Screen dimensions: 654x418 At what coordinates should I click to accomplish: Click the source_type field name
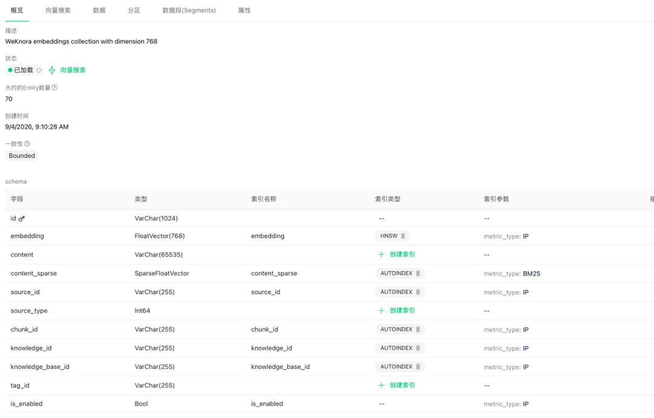point(29,311)
